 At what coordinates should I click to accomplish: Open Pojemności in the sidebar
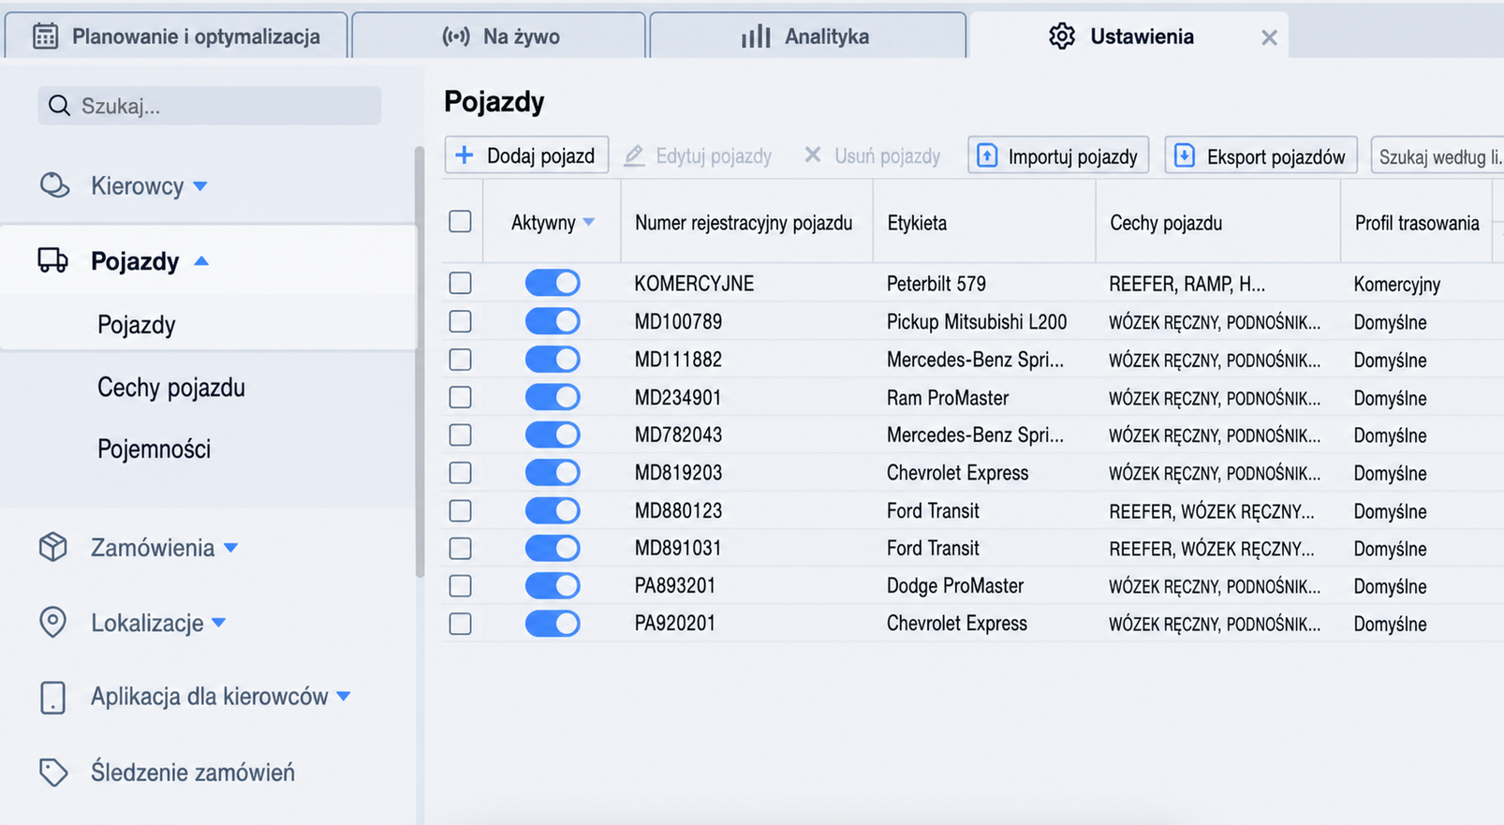pyautogui.click(x=155, y=449)
